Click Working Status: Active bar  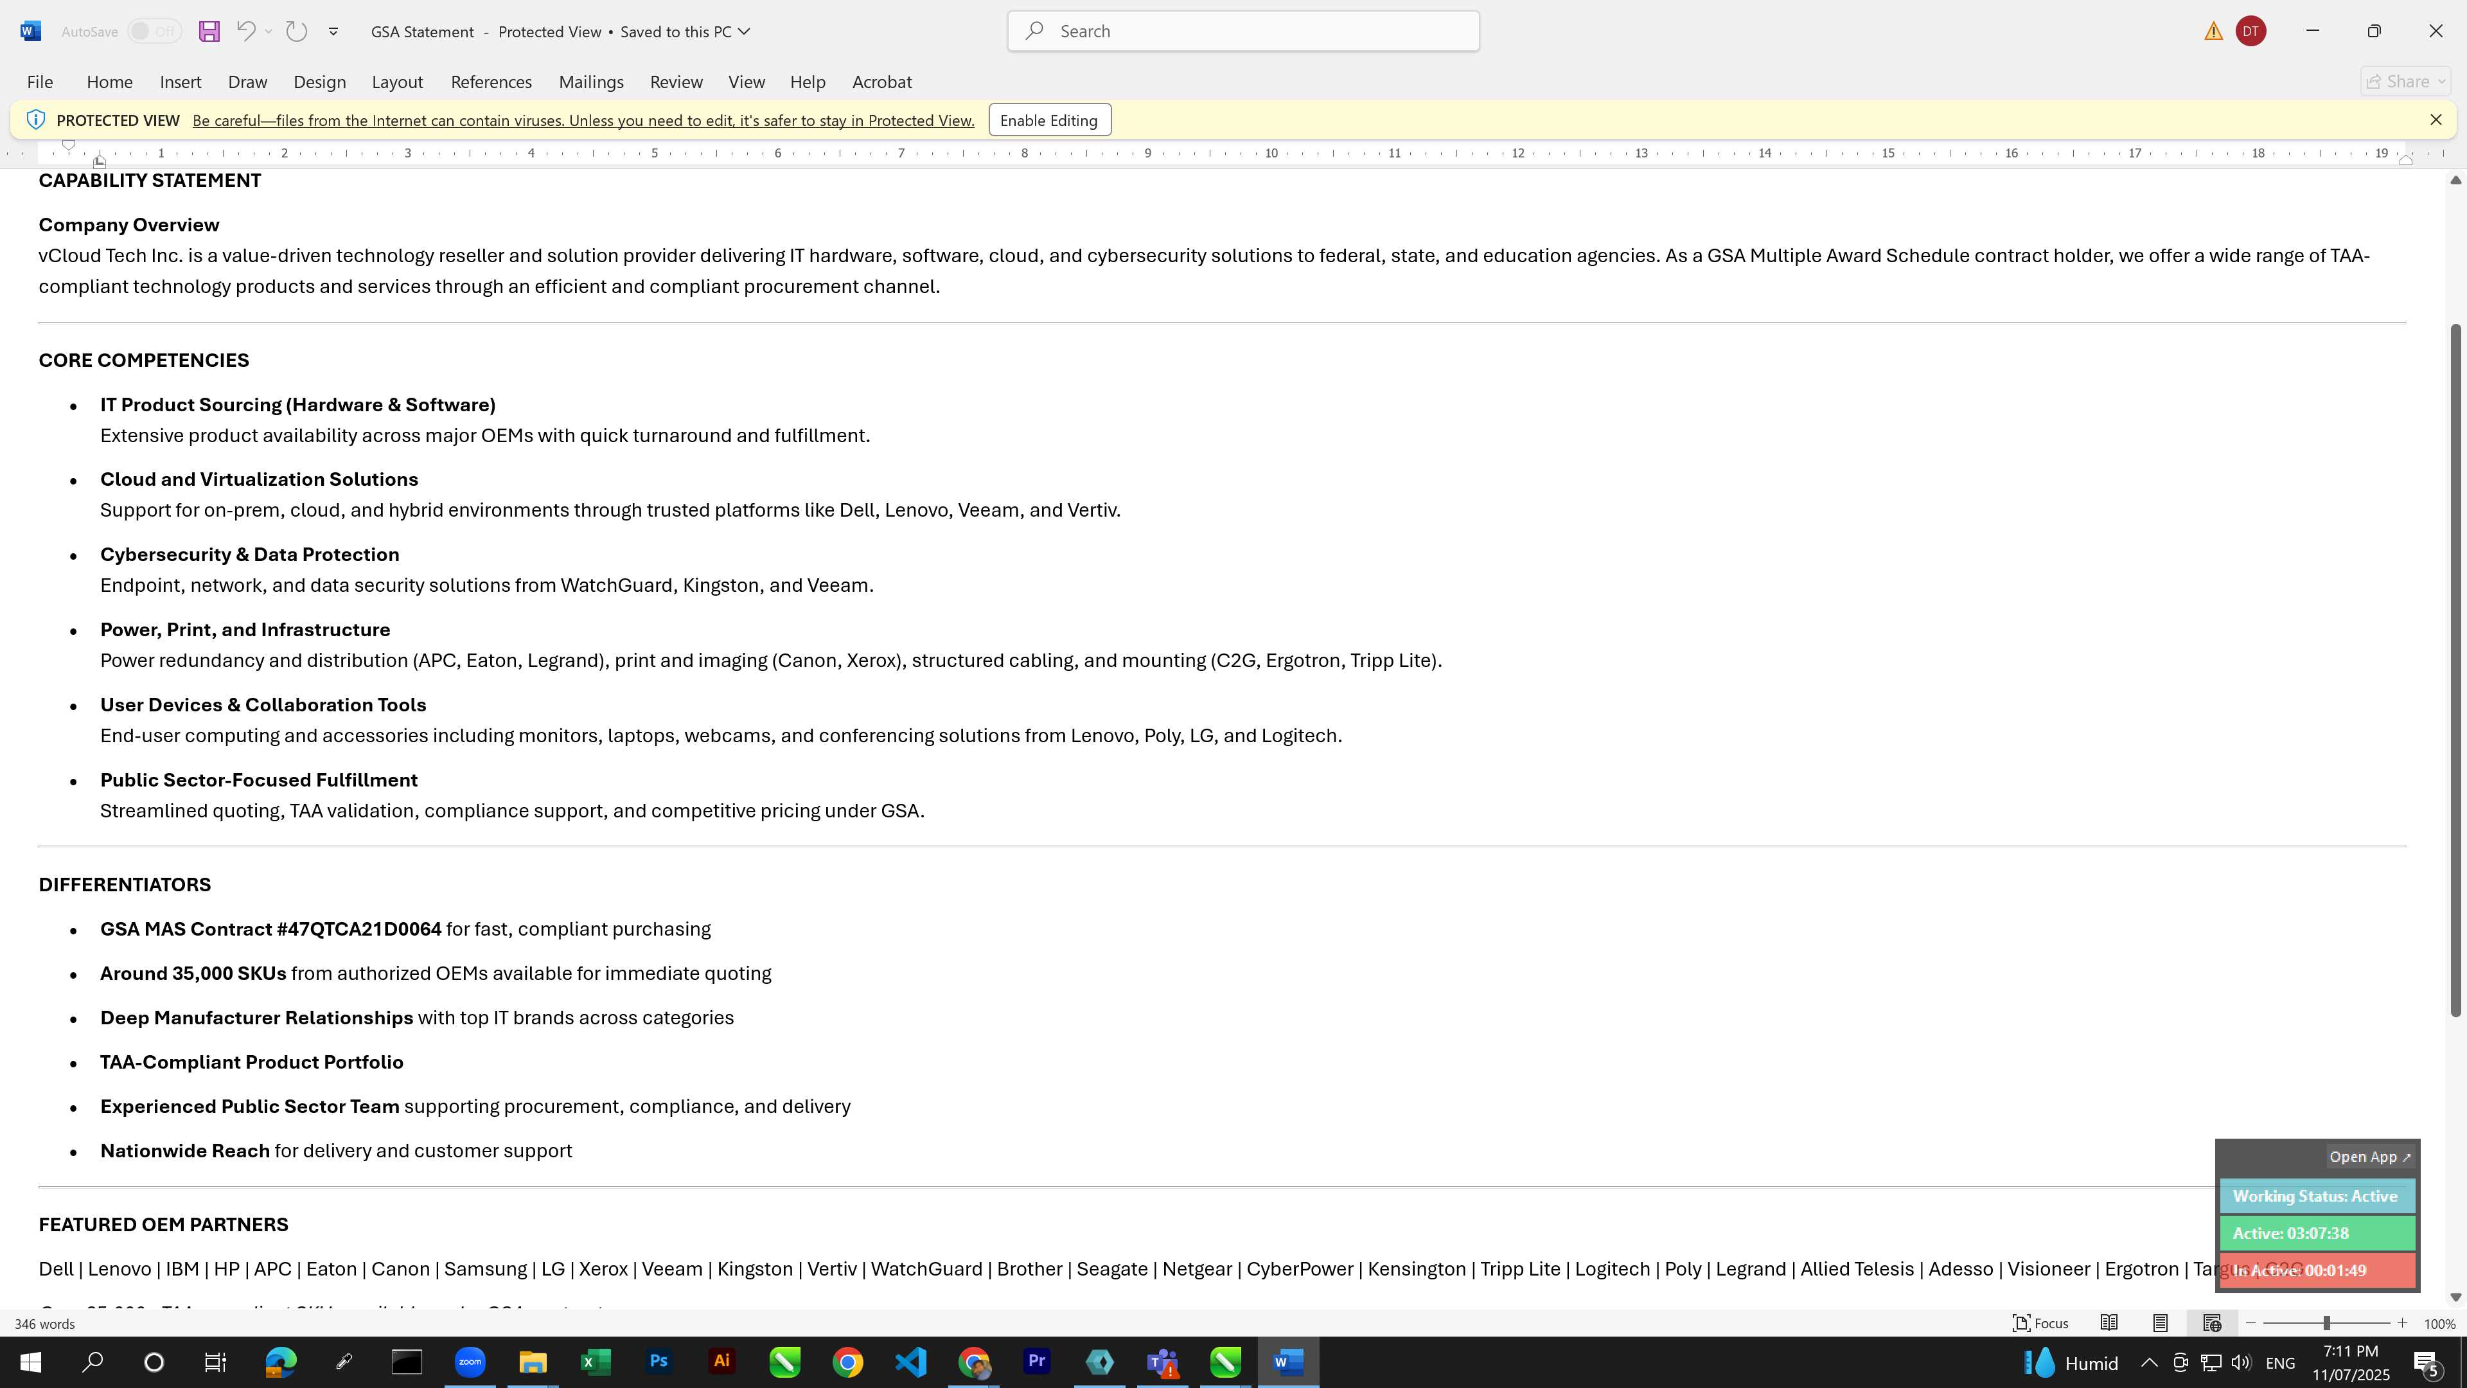point(2317,1197)
